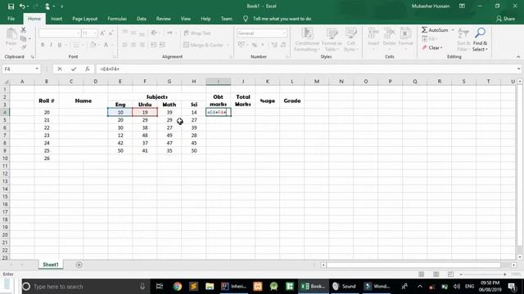Toggle Bold formatting

[43, 45]
